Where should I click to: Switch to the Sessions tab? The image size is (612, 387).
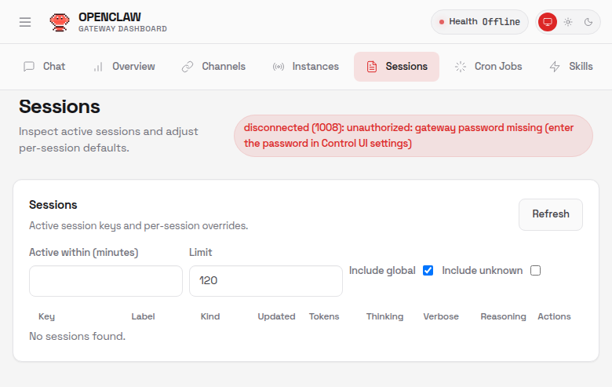tap(396, 67)
